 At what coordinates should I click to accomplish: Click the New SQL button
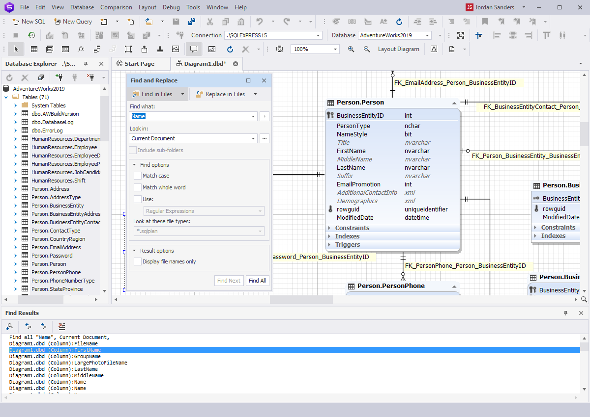click(x=29, y=22)
